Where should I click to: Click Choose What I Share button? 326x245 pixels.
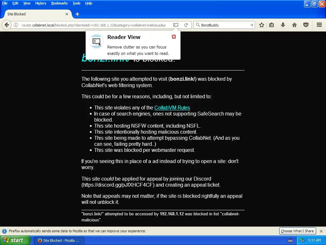297,231
